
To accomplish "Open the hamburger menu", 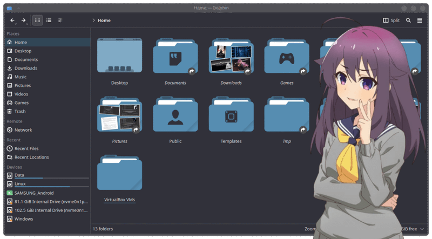I will [x=420, y=21].
